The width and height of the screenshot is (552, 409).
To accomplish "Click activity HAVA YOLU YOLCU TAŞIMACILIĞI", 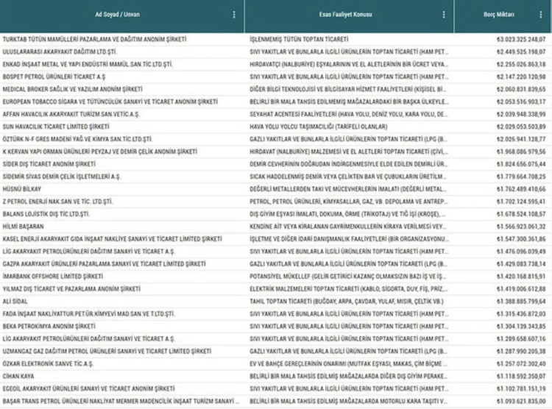I will [x=319, y=127].
